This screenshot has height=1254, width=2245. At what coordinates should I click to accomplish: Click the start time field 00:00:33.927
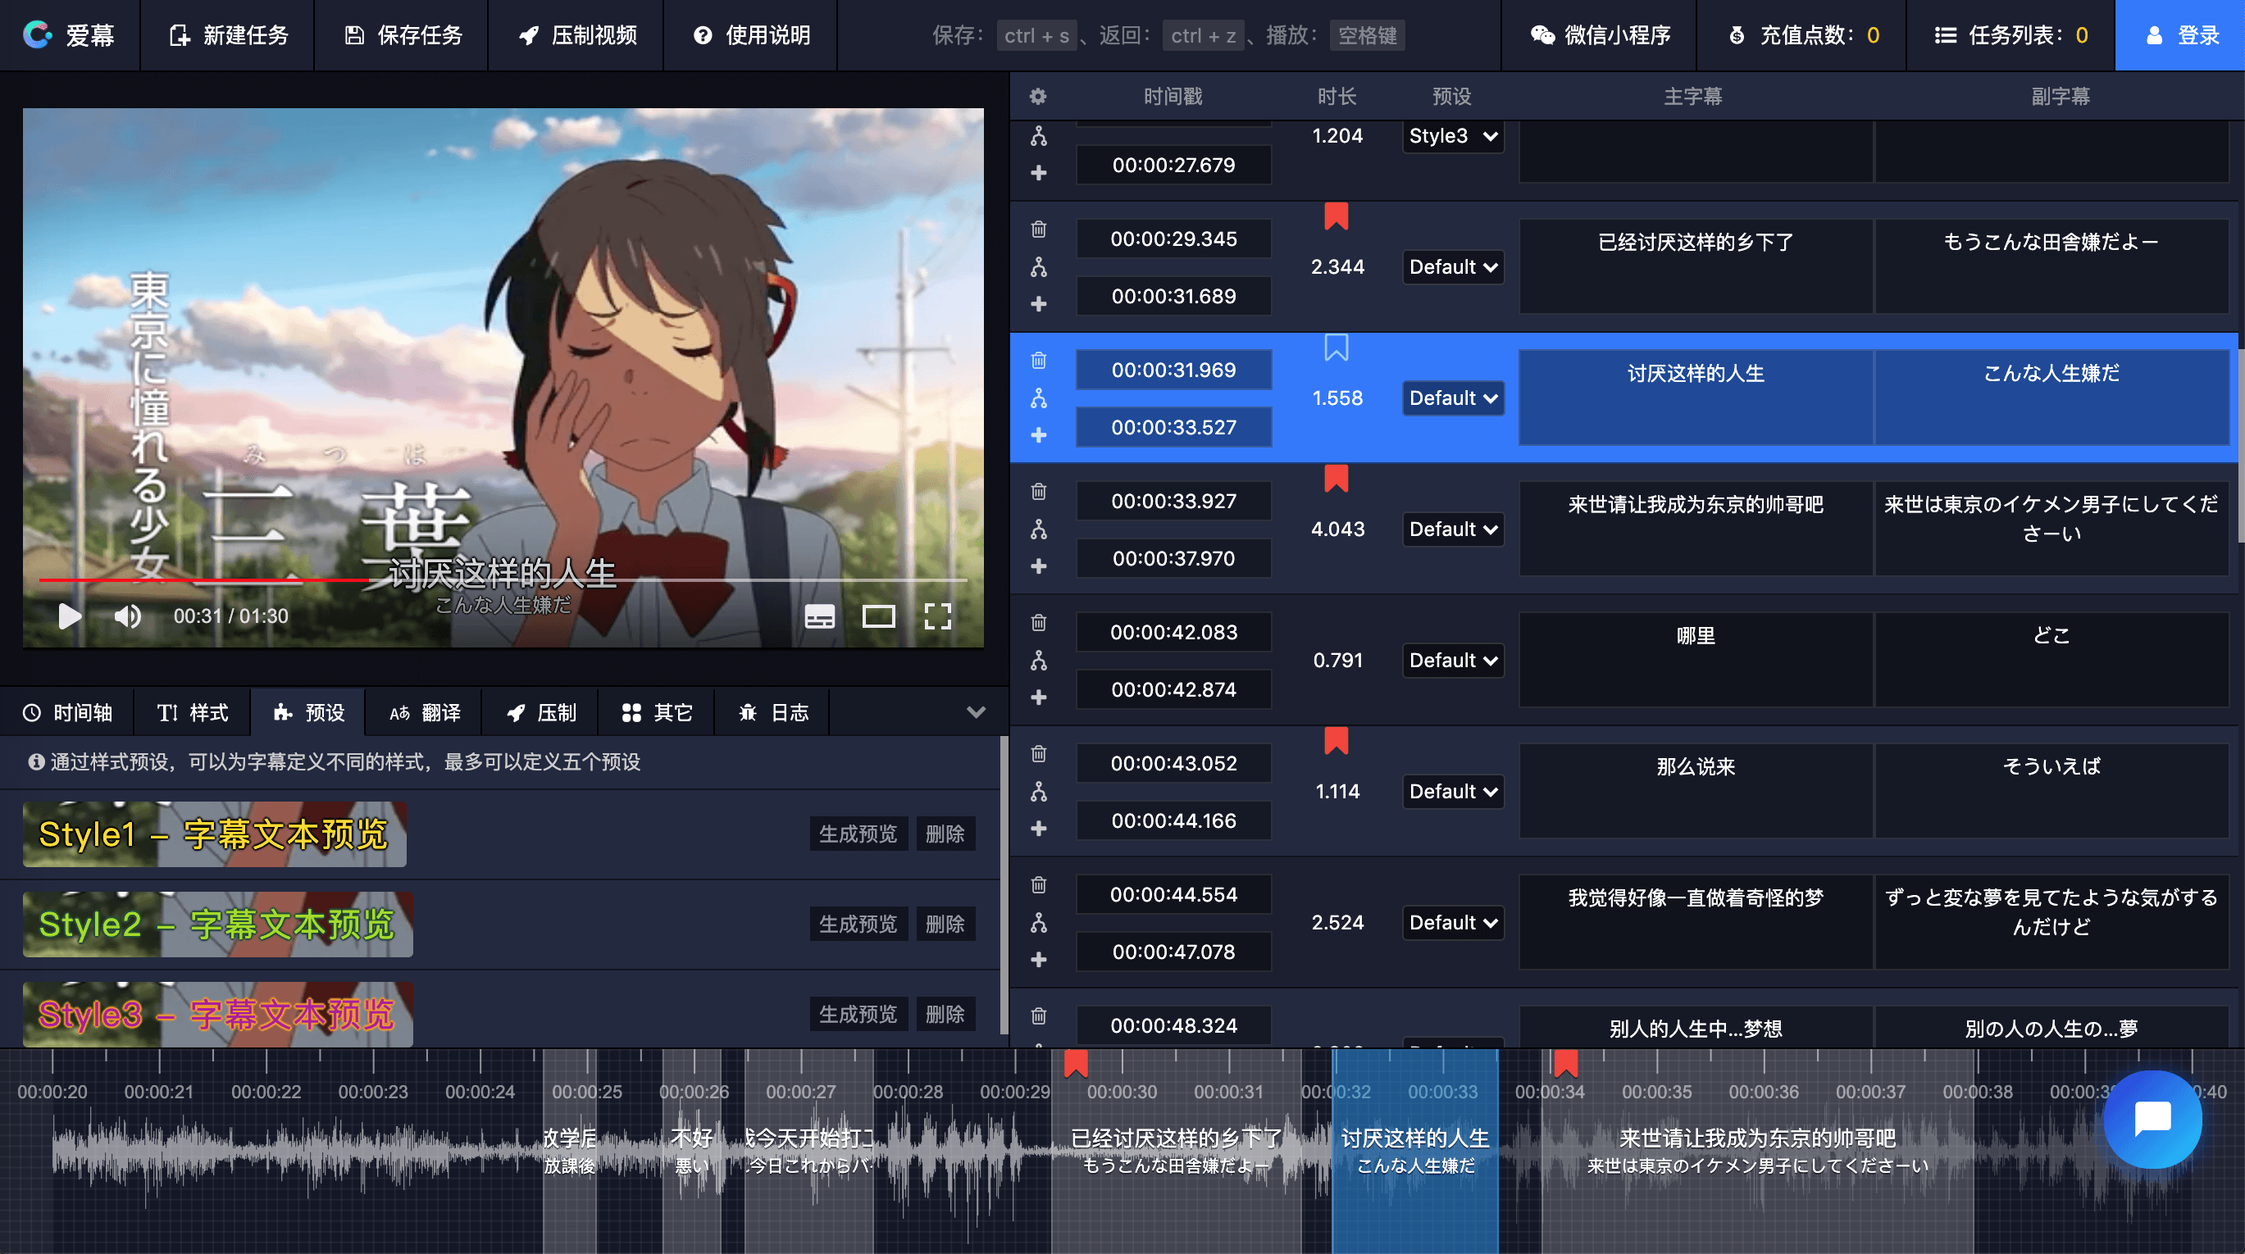click(1173, 501)
